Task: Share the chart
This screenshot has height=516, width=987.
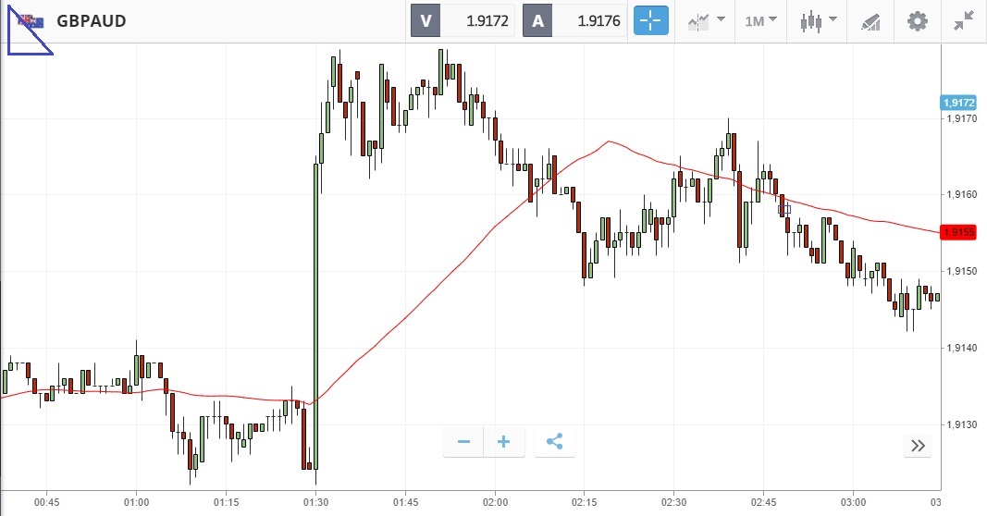Action: (x=555, y=442)
